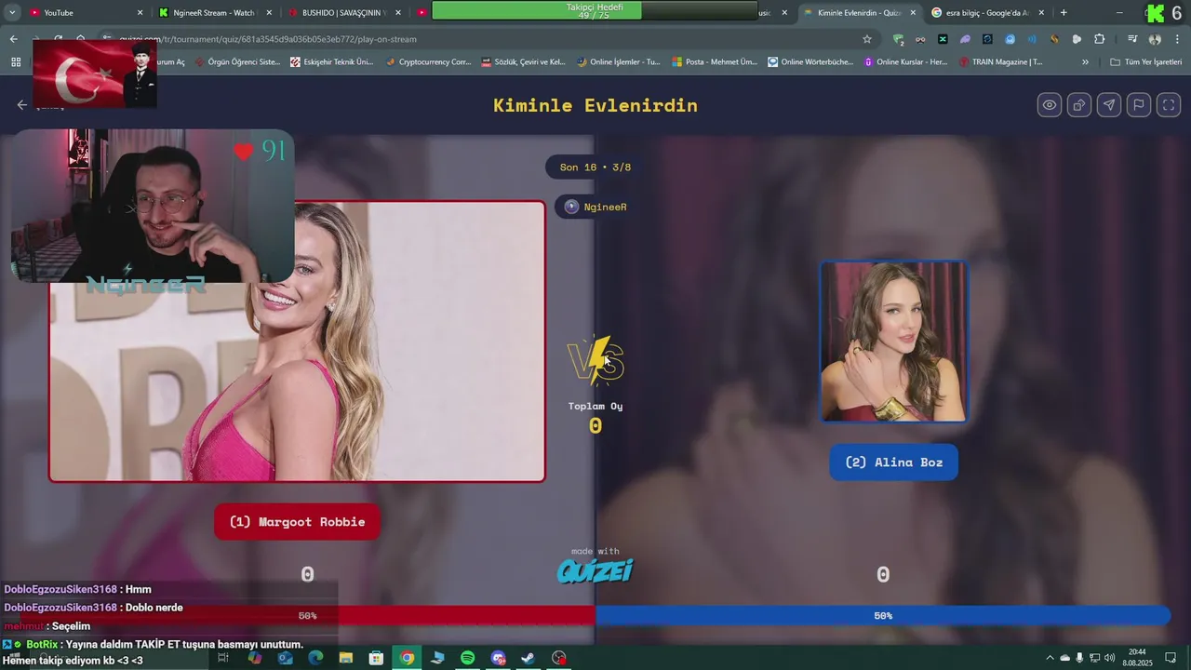Viewport: 1191px width, 670px height.
Task: Open the apps grid in bookmarks bar
Action: (x=16, y=62)
